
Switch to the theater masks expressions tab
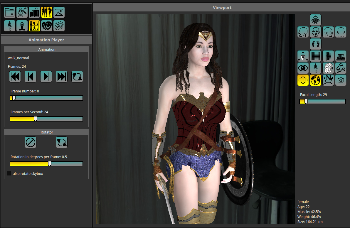pyautogui.click(x=47, y=26)
